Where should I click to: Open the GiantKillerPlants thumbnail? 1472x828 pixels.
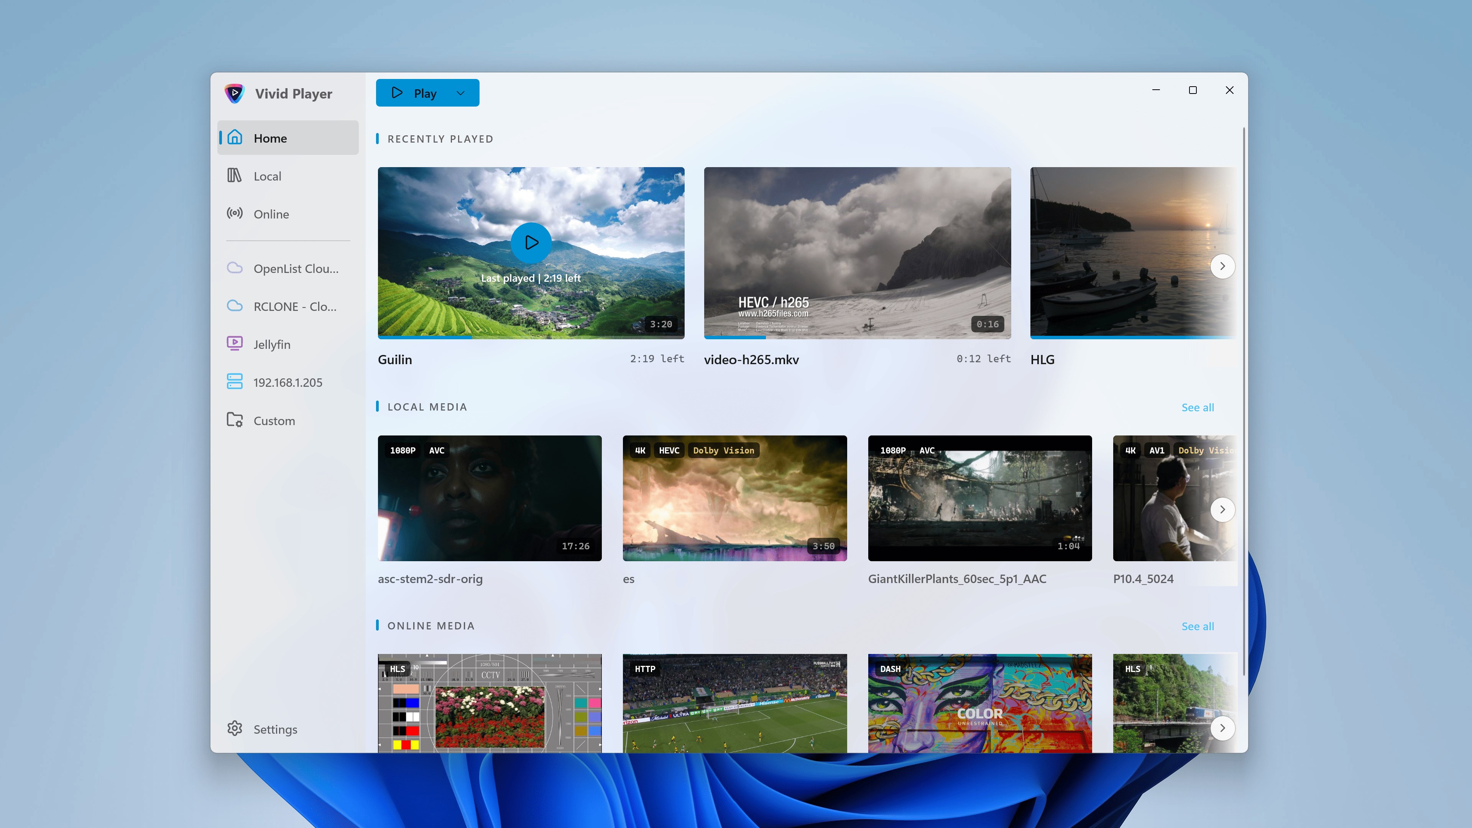click(x=980, y=498)
